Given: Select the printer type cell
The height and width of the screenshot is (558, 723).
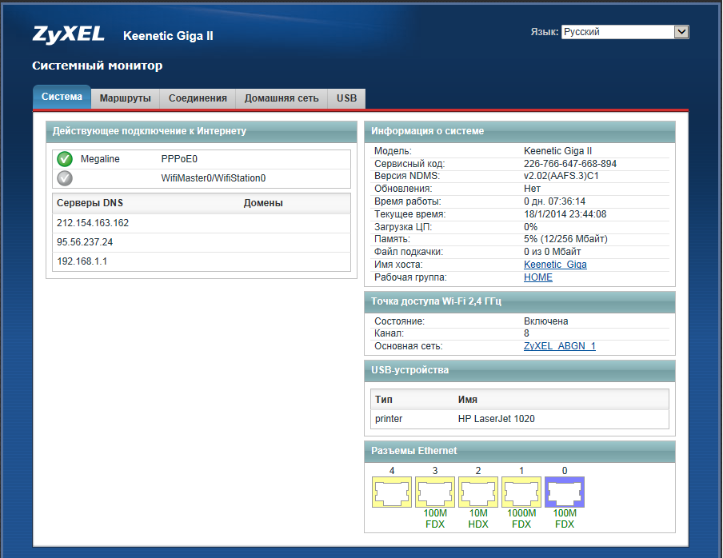Looking at the screenshot, I should (388, 419).
